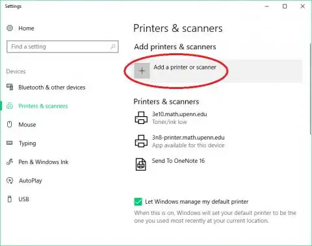
Task: Click the right-side vertical scrollbar
Action: [311, 89]
